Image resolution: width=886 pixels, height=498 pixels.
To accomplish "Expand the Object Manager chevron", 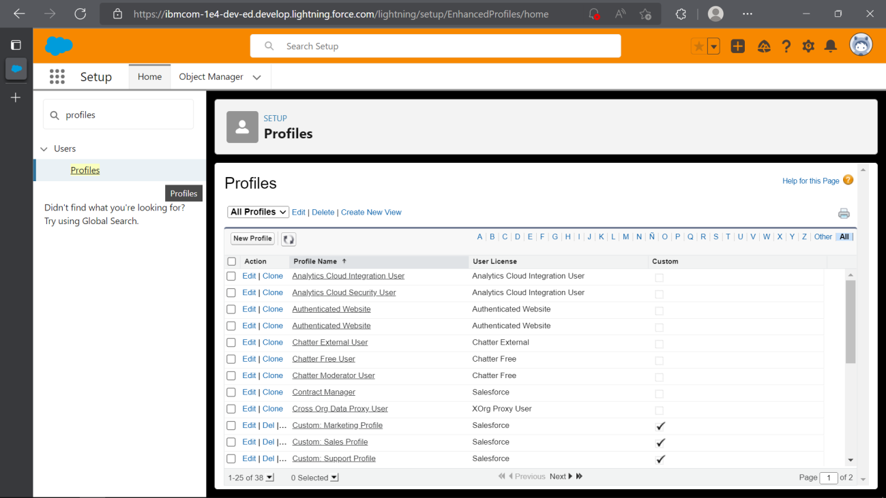I will point(257,77).
